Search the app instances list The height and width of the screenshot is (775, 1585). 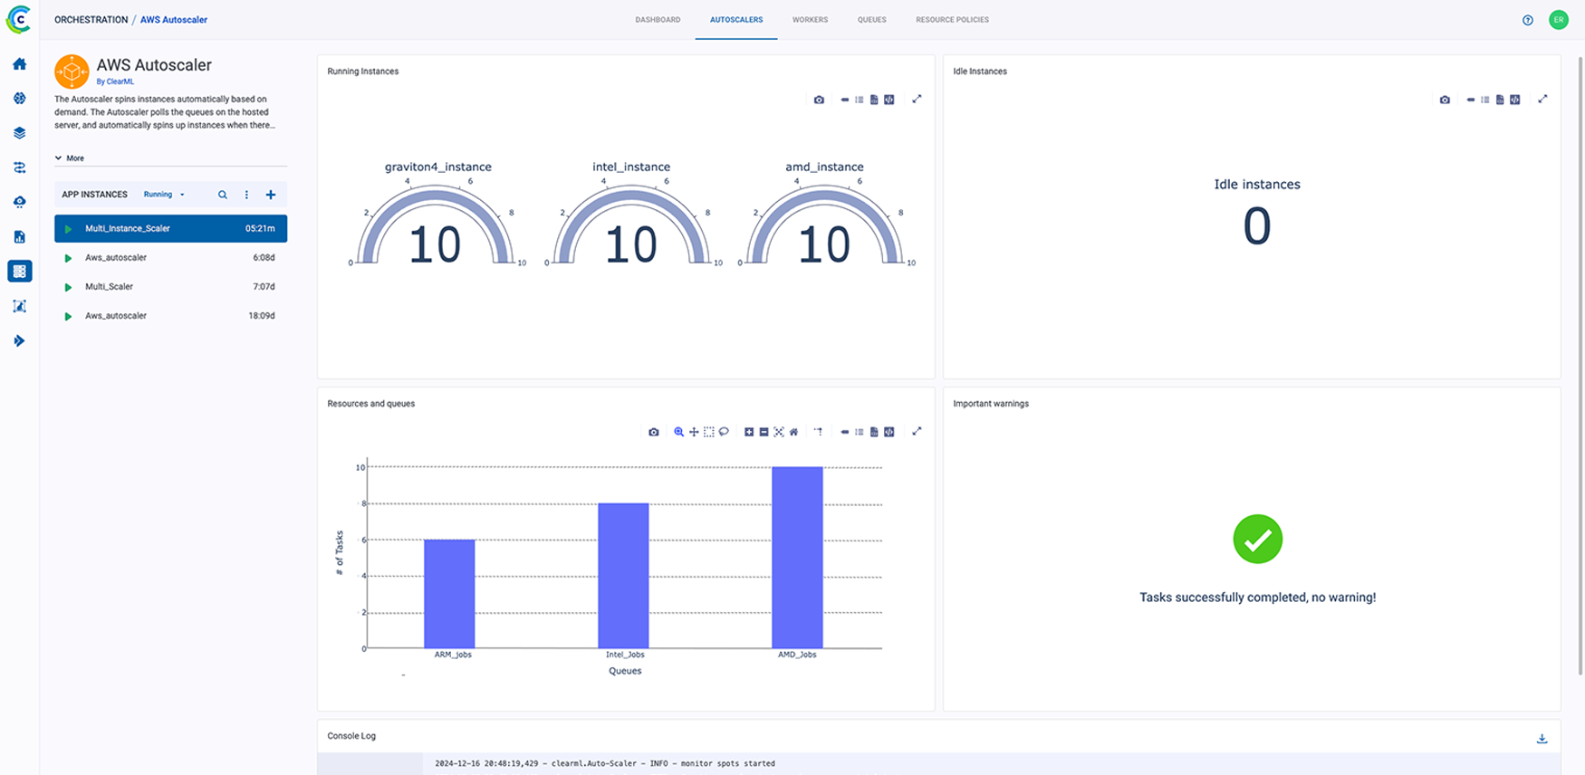click(x=223, y=195)
